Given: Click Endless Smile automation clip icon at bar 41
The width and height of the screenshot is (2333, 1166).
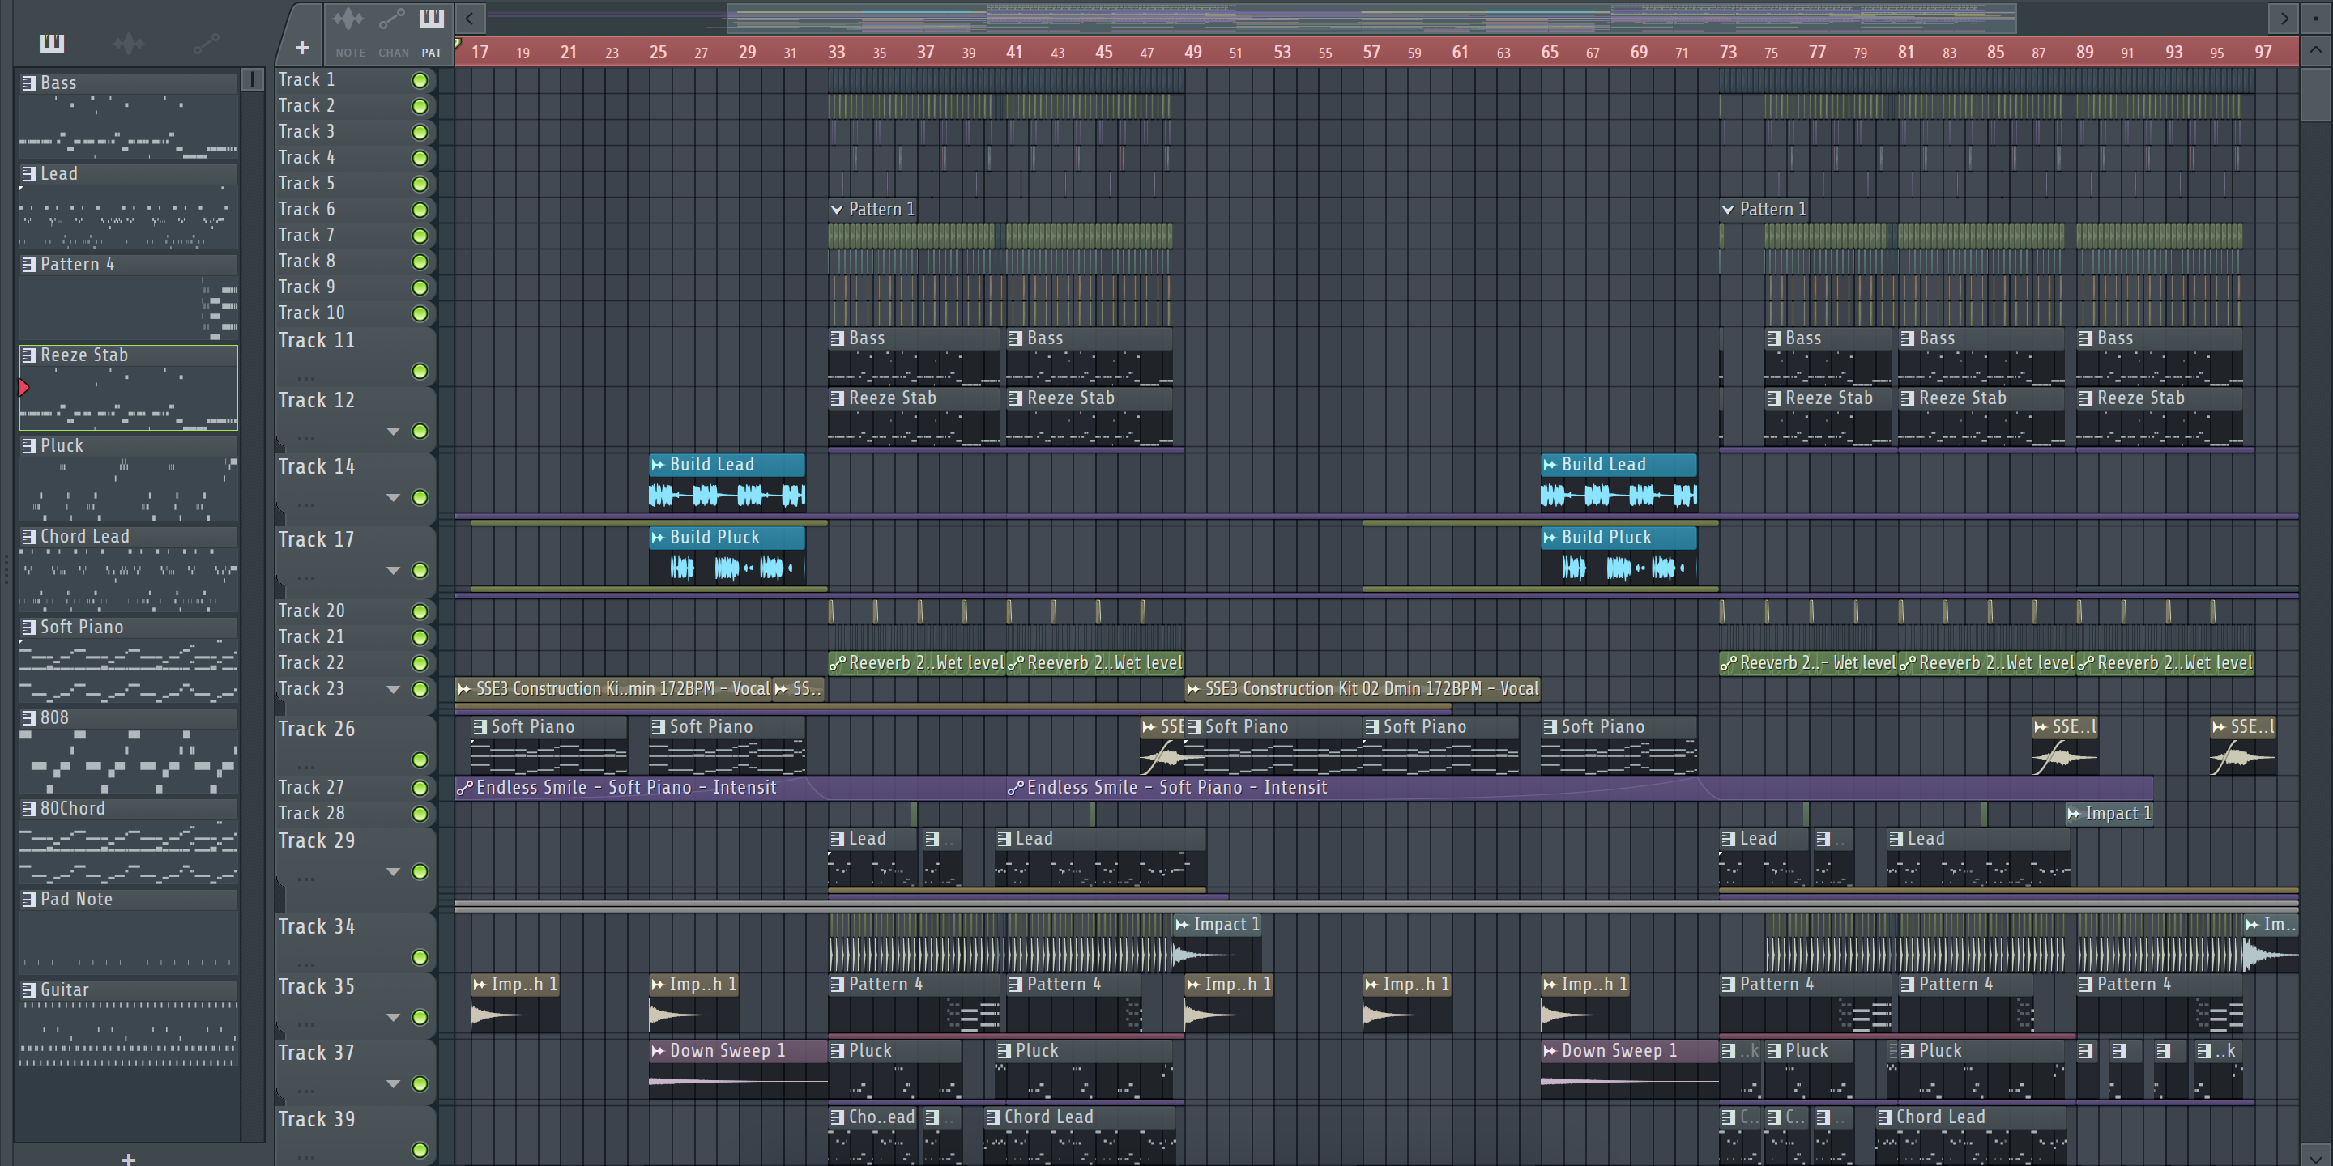Looking at the screenshot, I should coord(1015,789).
